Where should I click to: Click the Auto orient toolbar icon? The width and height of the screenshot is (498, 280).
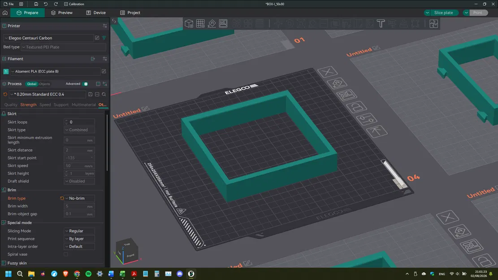(x=212, y=23)
